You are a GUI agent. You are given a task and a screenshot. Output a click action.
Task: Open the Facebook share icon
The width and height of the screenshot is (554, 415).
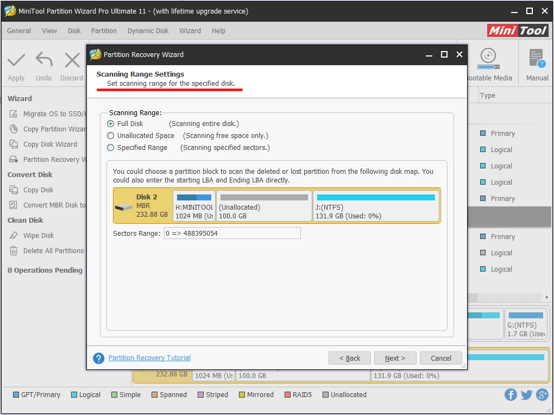click(511, 394)
